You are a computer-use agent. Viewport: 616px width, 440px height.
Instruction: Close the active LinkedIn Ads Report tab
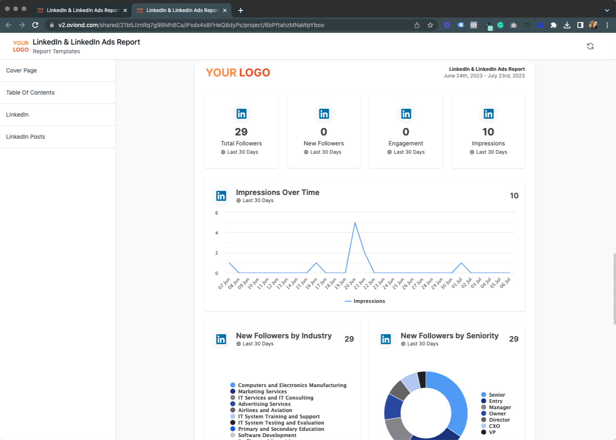click(225, 10)
